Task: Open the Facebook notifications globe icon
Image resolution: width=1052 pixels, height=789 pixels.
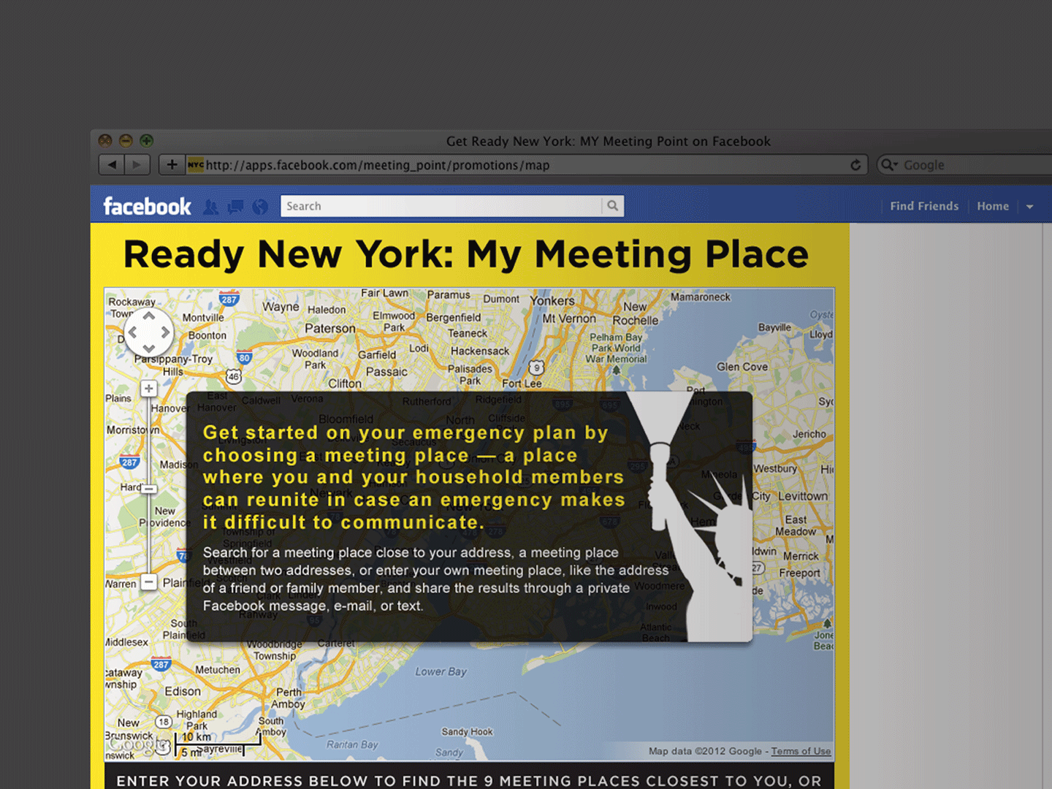Action: tap(260, 207)
